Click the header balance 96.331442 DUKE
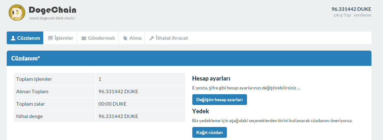This screenshot has width=383, height=140. tap(351, 9)
